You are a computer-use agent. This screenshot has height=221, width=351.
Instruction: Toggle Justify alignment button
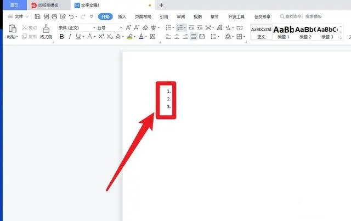pos(194,36)
